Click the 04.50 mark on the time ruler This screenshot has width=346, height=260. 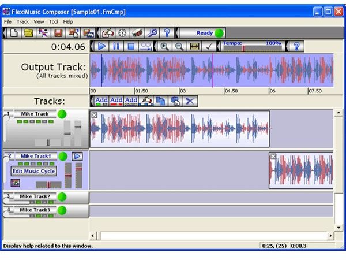click(231, 91)
